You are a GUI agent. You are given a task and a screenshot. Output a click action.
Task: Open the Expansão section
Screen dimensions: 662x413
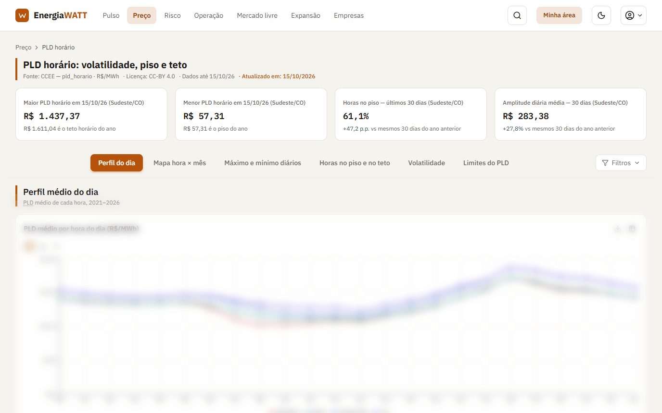(306, 15)
